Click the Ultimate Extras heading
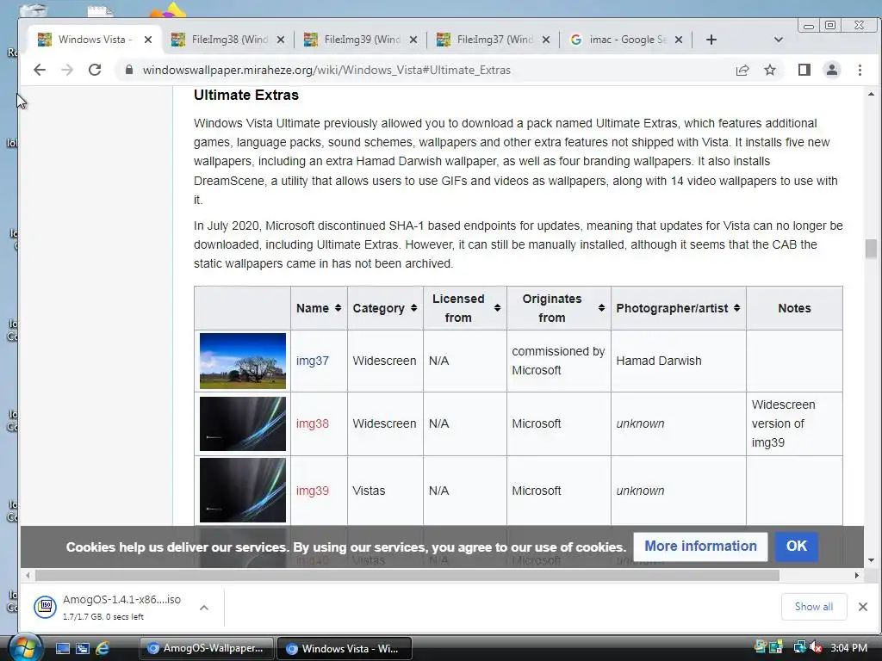The image size is (882, 661). (x=245, y=95)
